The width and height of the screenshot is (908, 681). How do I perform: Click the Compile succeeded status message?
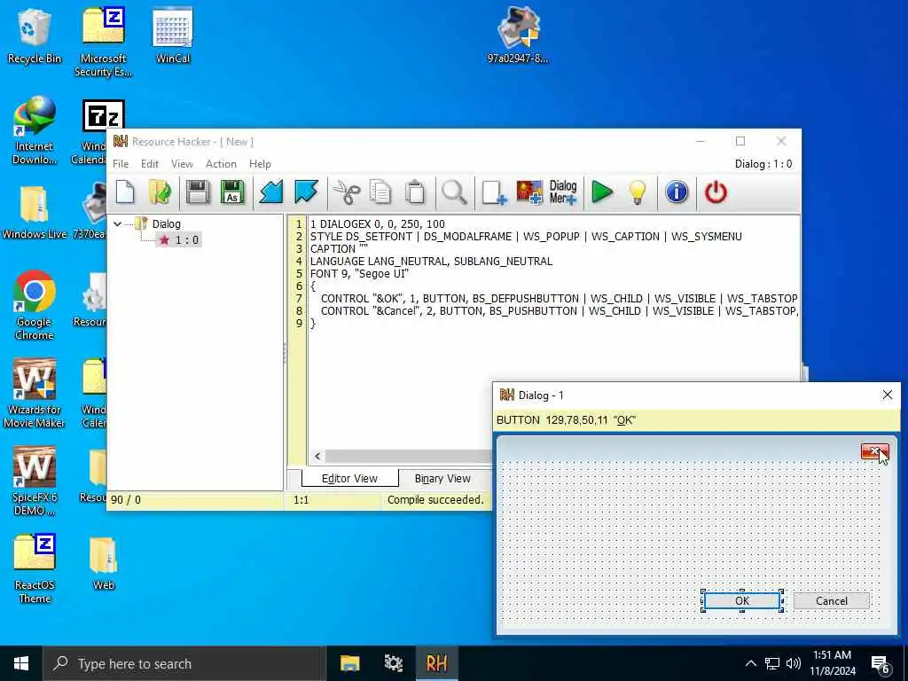(x=435, y=500)
